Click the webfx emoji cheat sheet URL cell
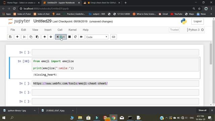215x121 pixels. [115, 83]
